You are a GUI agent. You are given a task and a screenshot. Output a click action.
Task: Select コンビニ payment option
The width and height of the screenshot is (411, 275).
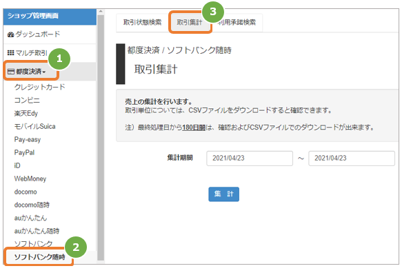tap(27, 100)
